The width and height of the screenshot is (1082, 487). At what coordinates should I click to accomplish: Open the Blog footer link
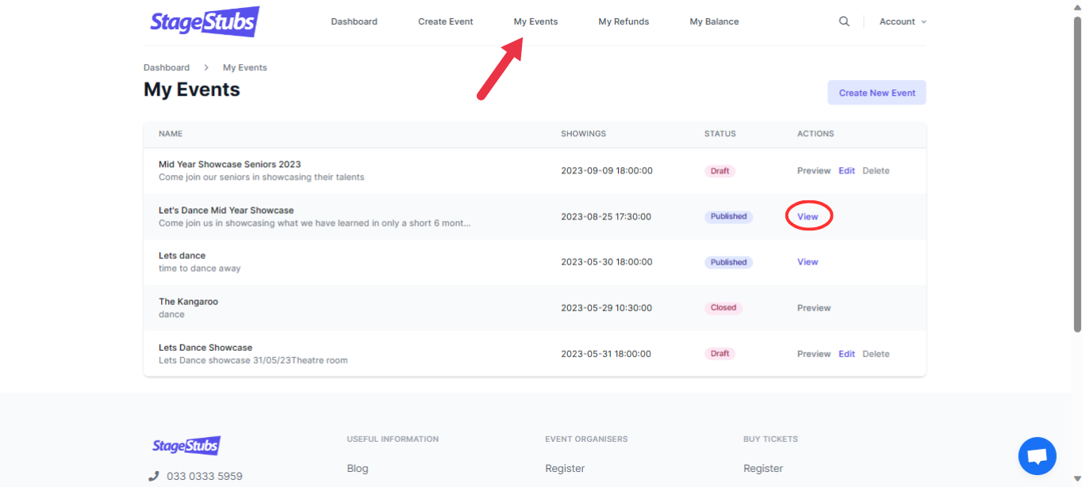tap(358, 468)
